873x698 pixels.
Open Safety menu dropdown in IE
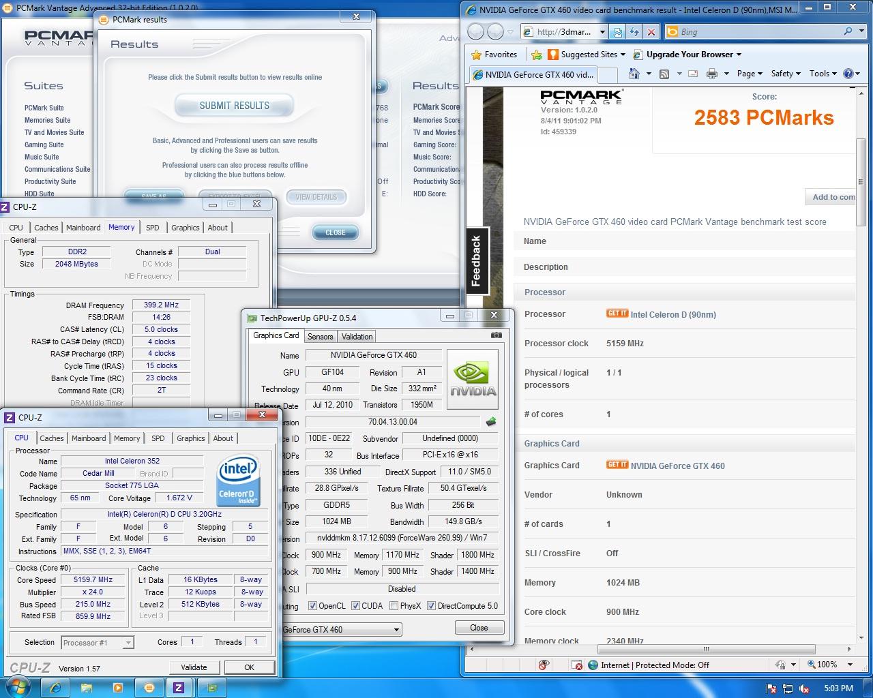(x=787, y=74)
